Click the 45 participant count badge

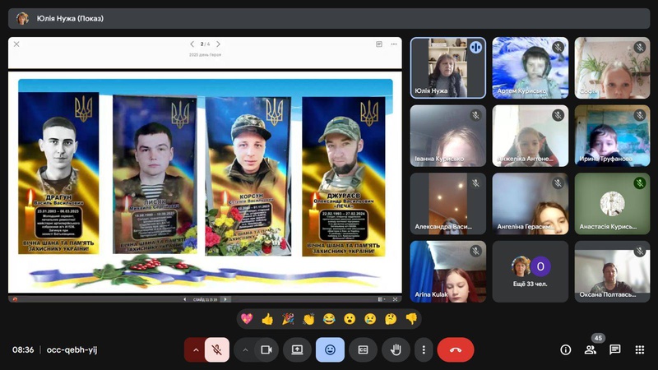click(x=598, y=338)
